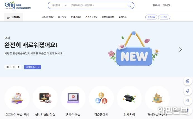This screenshot has height=119, width=193.
Task: Open the 평생학습정보 menu
Action: (108, 17)
